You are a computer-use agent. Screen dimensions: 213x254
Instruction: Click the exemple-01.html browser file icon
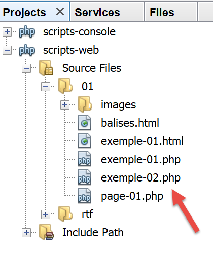(x=84, y=141)
